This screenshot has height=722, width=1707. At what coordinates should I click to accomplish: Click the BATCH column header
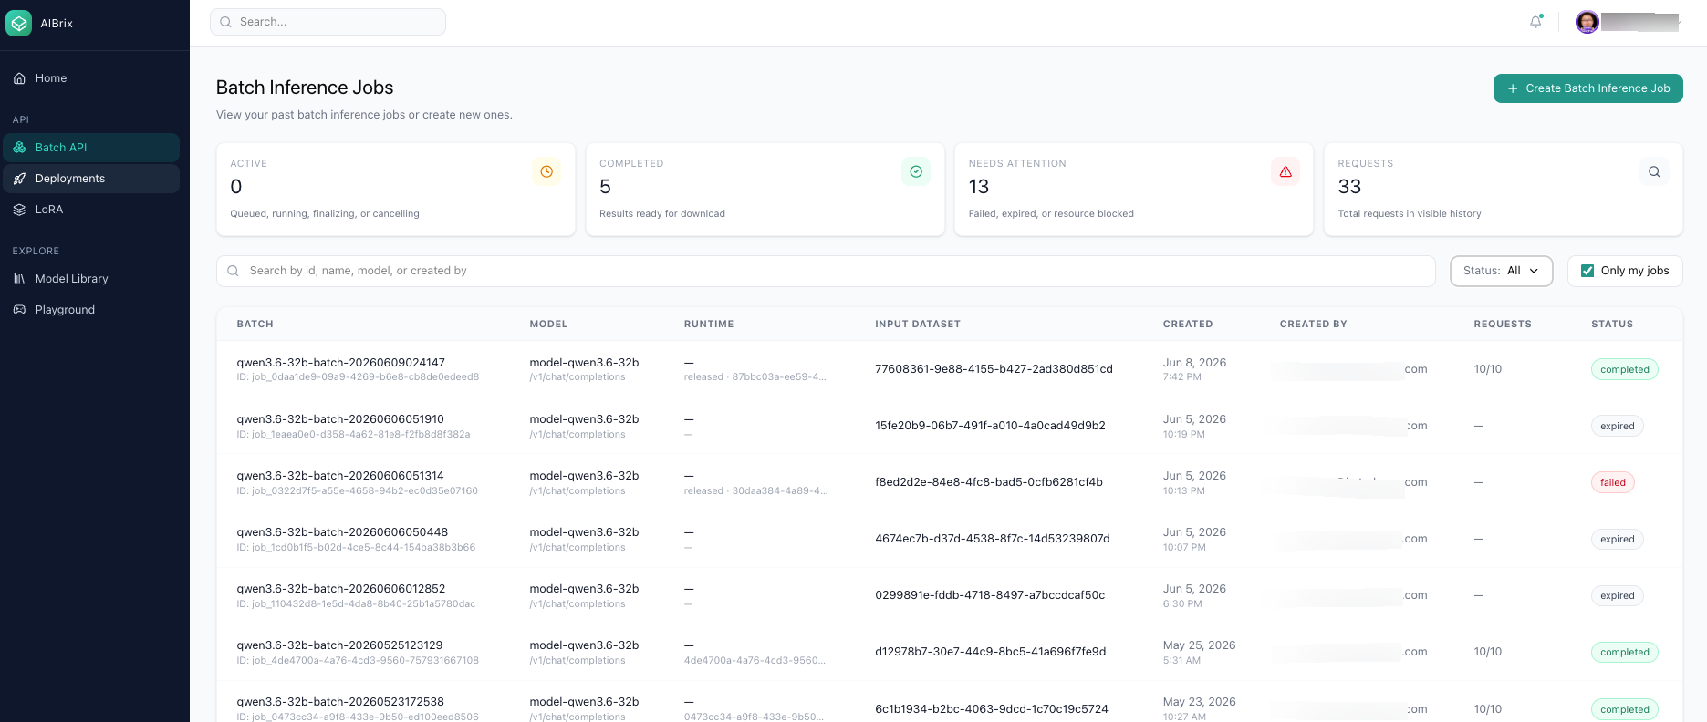coord(255,325)
